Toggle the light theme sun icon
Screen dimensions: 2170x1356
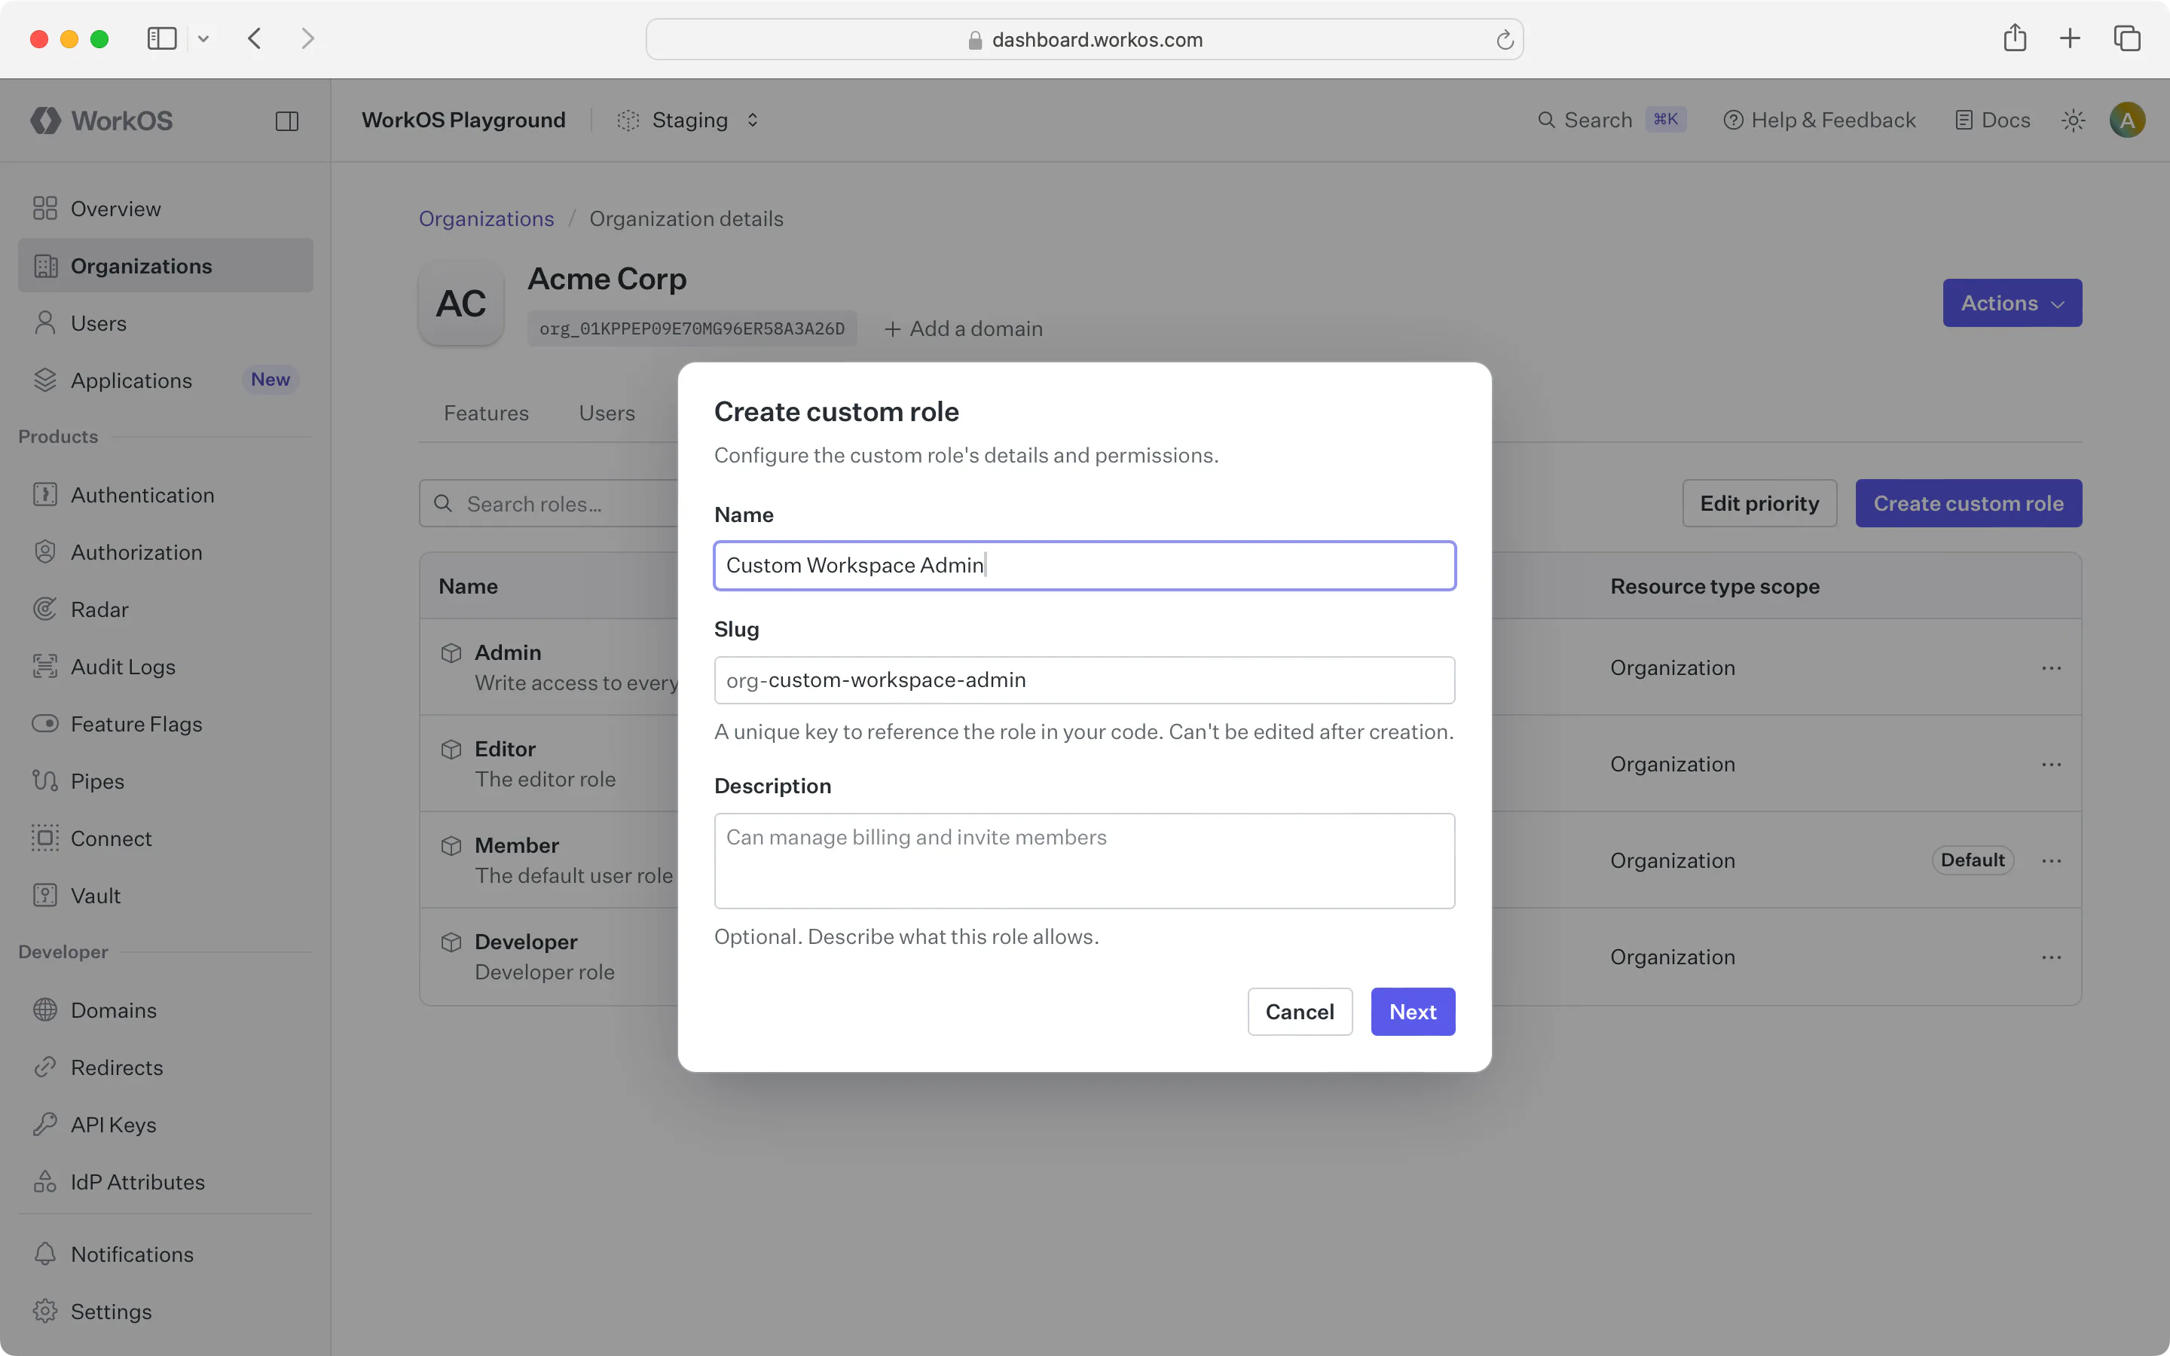[x=2073, y=119]
